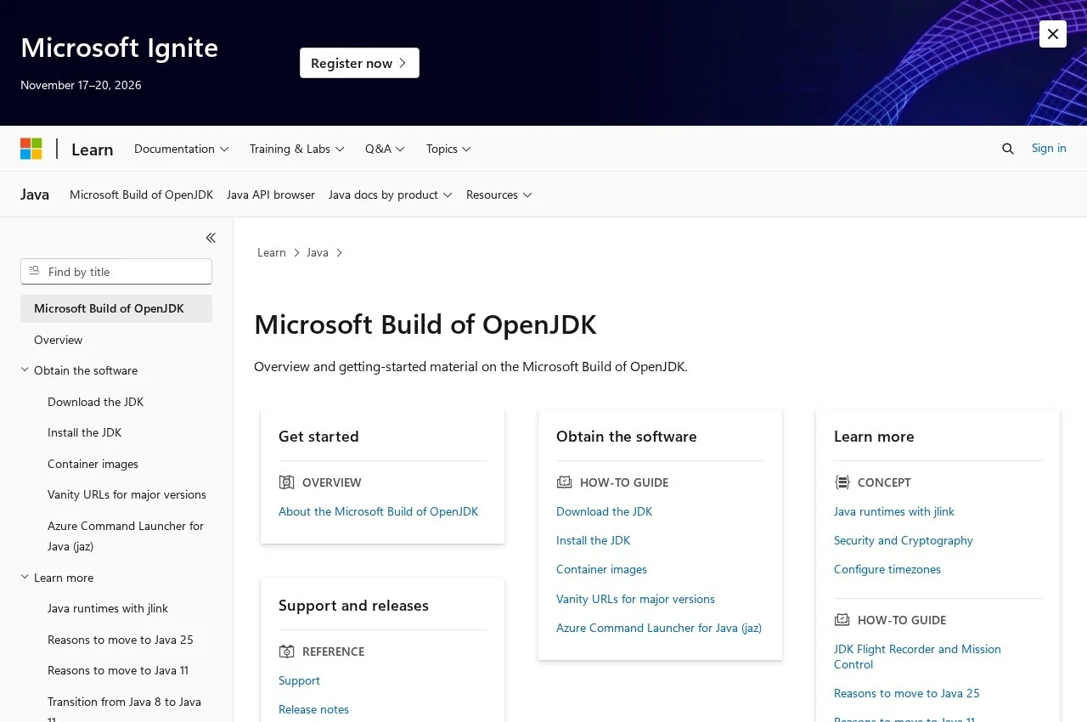This screenshot has width=1087, height=722.
Task: Click Register now button
Action: (x=359, y=63)
